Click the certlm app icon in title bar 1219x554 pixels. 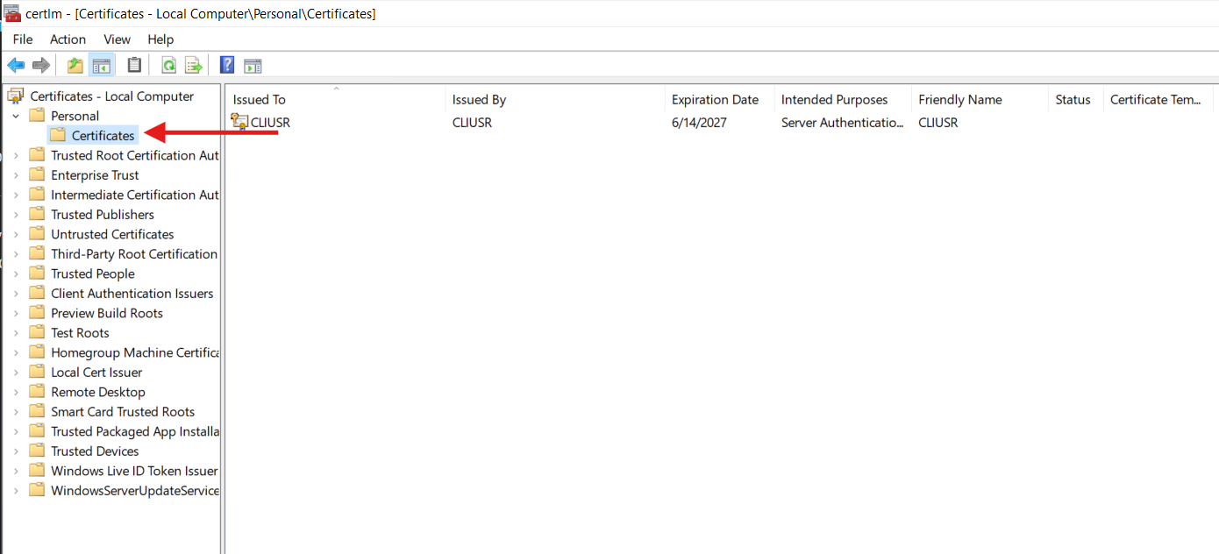[x=12, y=13]
